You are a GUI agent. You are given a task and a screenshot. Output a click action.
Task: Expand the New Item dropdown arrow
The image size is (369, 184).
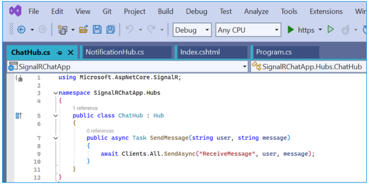73,30
